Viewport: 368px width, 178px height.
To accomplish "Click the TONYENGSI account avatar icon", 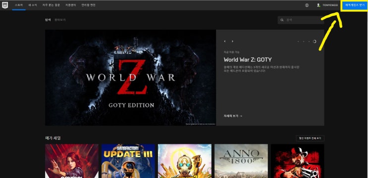I will [x=318, y=5].
